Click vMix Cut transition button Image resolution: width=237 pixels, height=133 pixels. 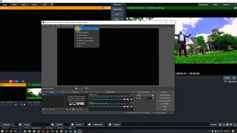[x=117, y=14]
